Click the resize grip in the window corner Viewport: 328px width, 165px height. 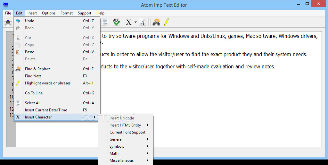323,155
